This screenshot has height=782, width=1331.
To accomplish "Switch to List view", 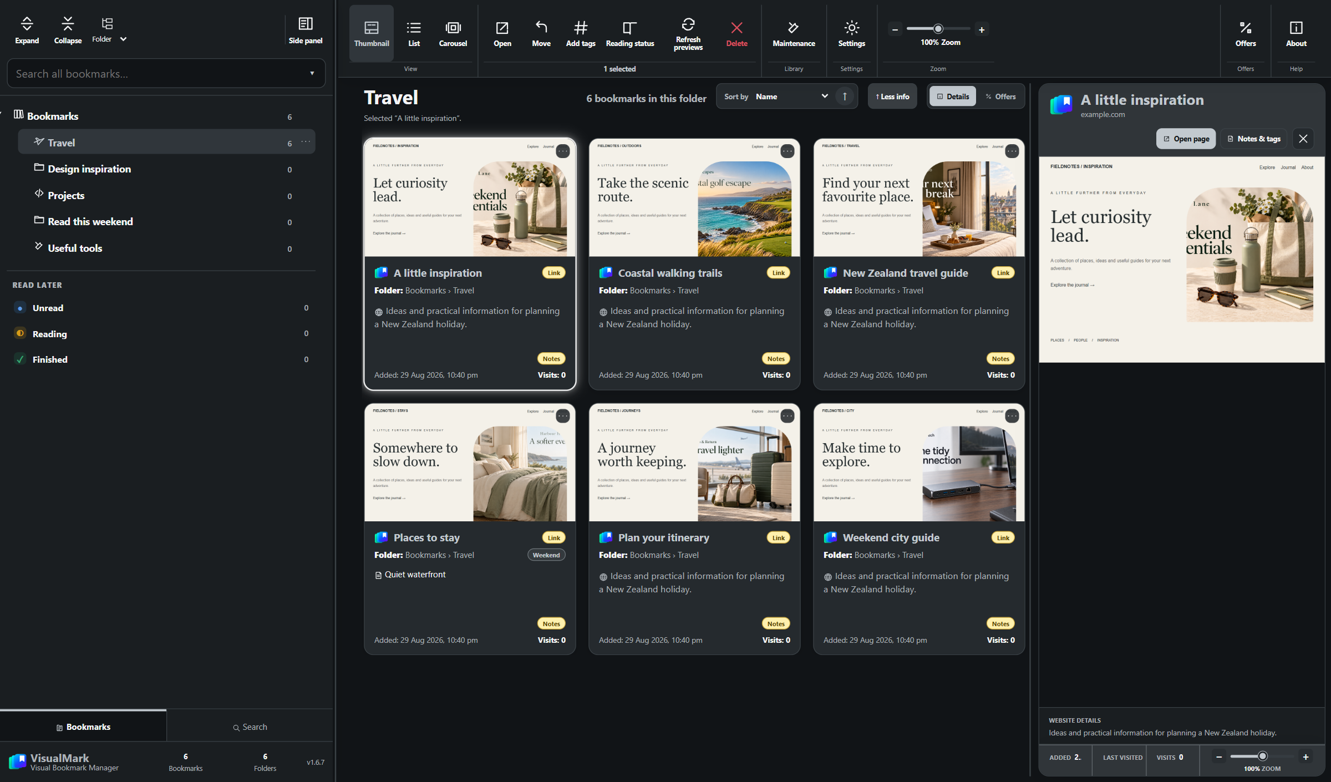I will click(414, 33).
